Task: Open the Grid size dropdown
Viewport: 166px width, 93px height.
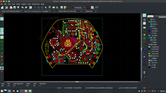Action: click(70, 11)
